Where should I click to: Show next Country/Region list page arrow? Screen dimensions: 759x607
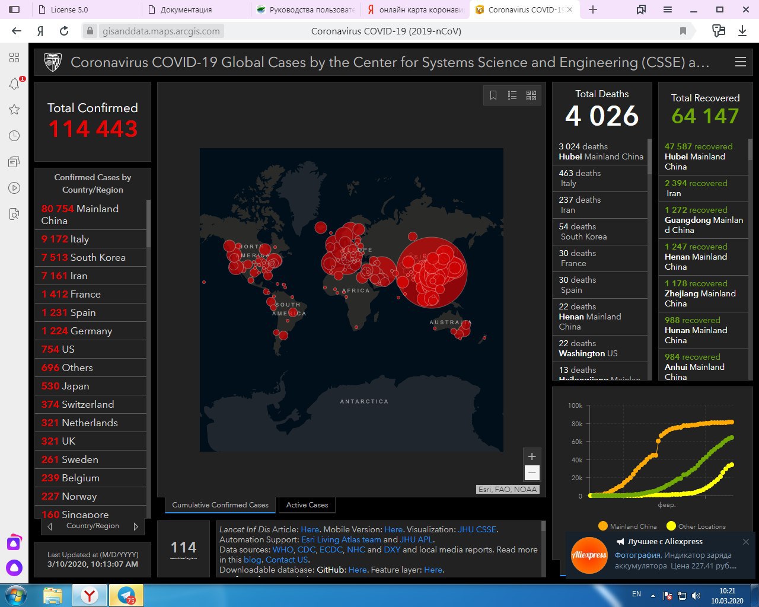pyautogui.click(x=136, y=526)
